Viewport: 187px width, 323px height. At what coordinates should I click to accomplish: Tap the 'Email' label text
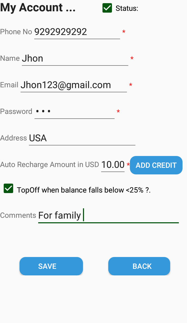coord(9,85)
